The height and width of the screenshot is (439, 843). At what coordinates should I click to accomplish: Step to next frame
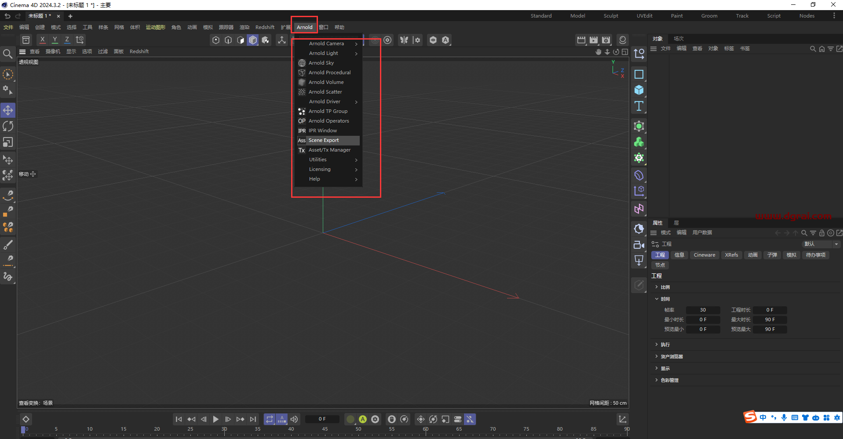(x=228, y=419)
